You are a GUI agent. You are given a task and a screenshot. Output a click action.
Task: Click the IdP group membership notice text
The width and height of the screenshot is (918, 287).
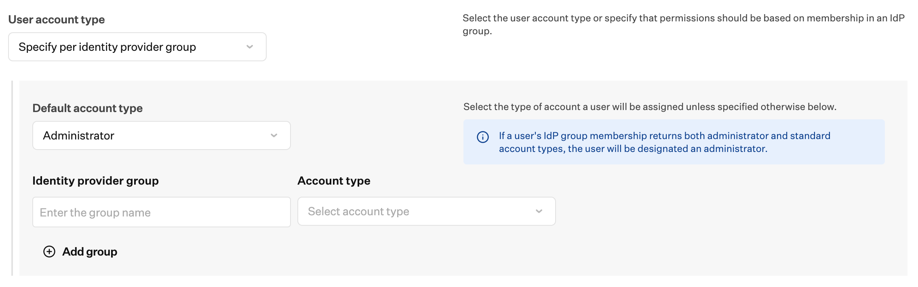pos(665,142)
